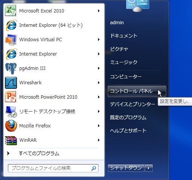Click the Windows Virtual PC icon
The image size is (192, 180).
[x=11, y=40]
